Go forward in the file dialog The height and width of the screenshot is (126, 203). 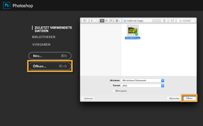(96, 21)
